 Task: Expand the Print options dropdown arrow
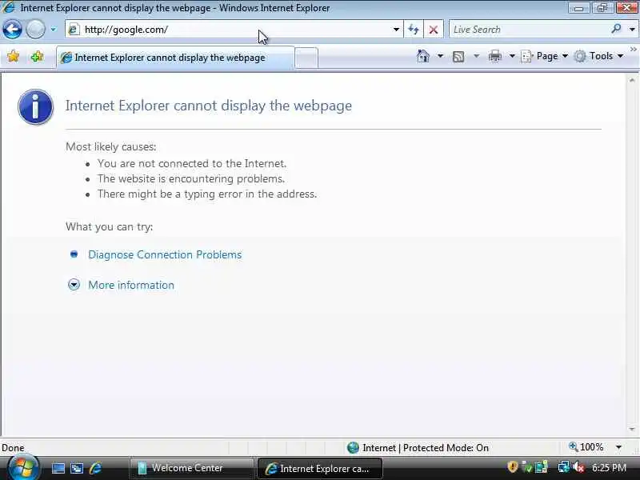(512, 56)
